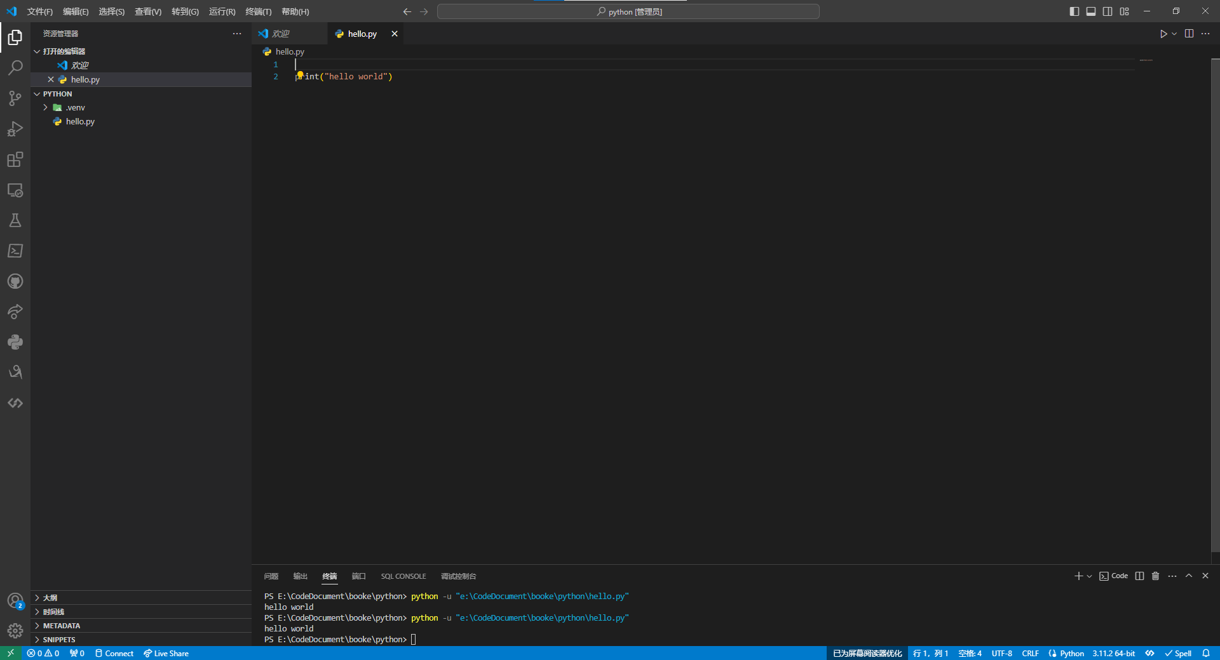This screenshot has width=1220, height=660.
Task: Run the Python file with play button
Action: click(1163, 34)
